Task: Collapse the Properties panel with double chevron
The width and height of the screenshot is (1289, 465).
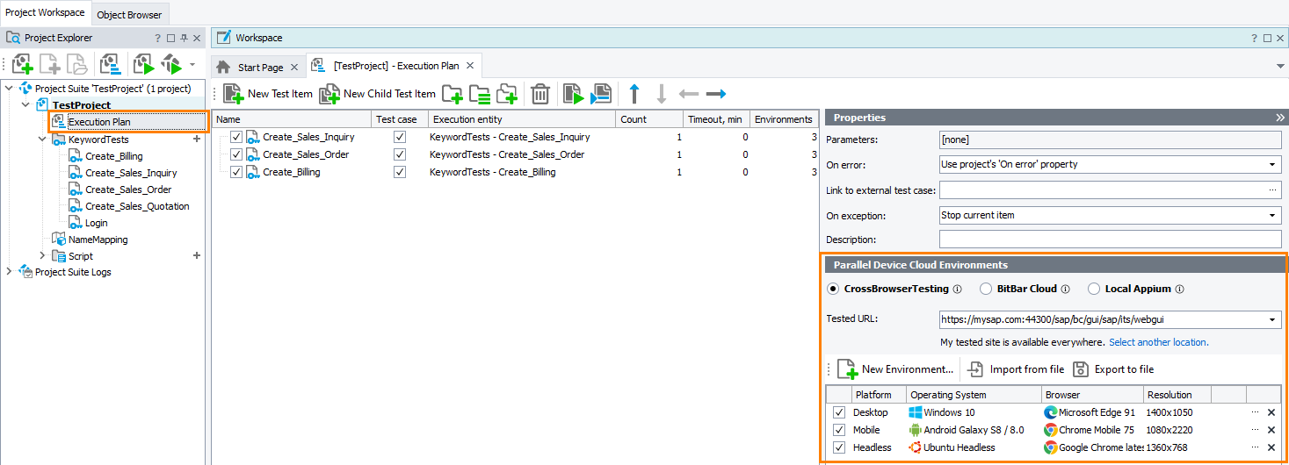Action: tap(1280, 118)
